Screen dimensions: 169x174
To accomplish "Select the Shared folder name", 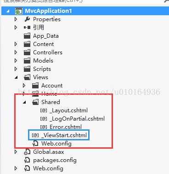I will [x=51, y=102].
